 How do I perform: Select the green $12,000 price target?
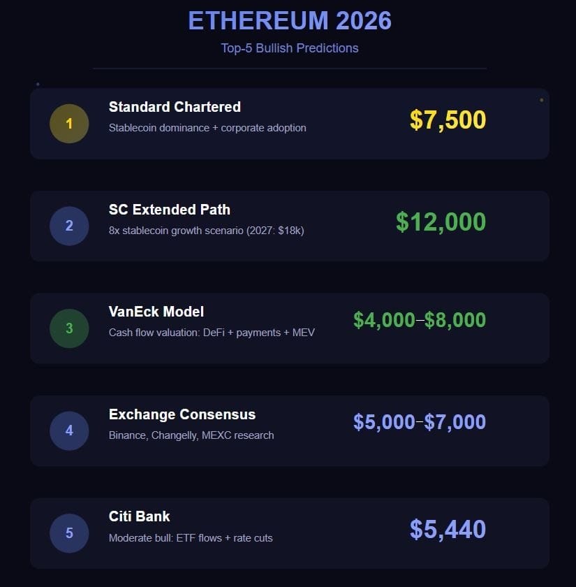[441, 222]
